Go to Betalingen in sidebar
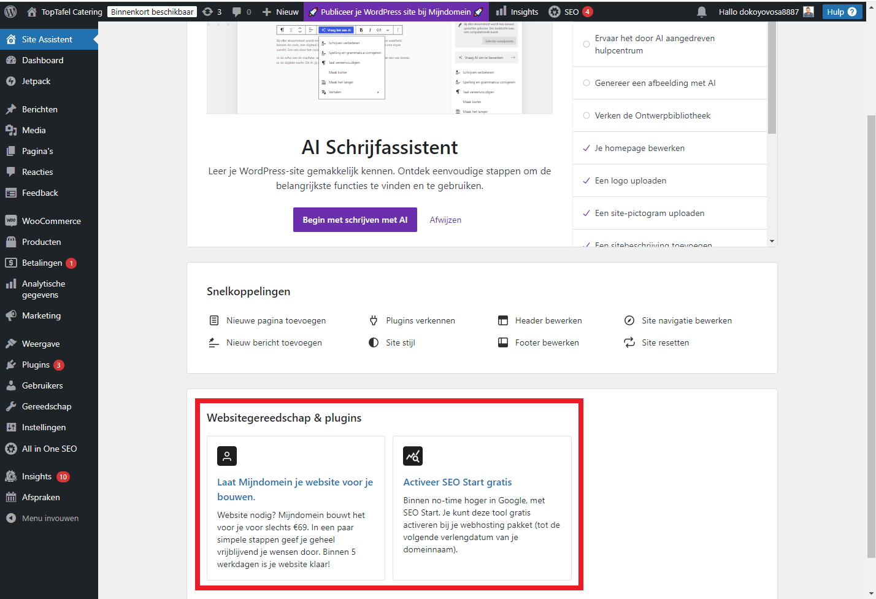 (49, 263)
